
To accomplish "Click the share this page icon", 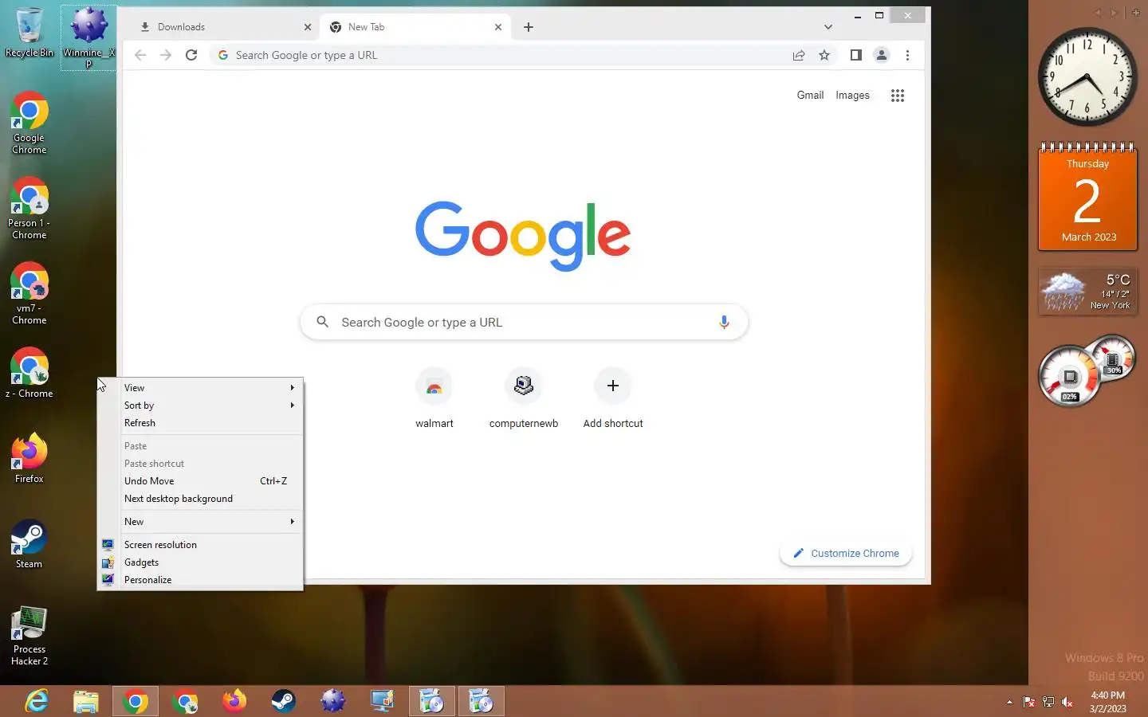I will point(799,55).
